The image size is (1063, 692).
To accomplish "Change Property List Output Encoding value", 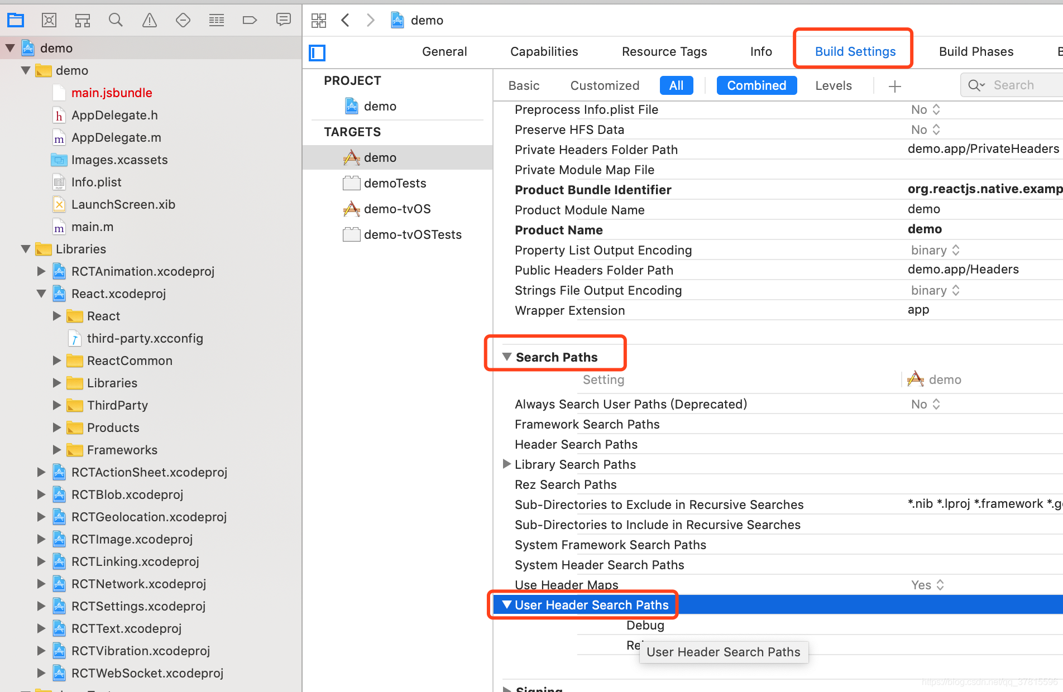I will [x=935, y=250].
